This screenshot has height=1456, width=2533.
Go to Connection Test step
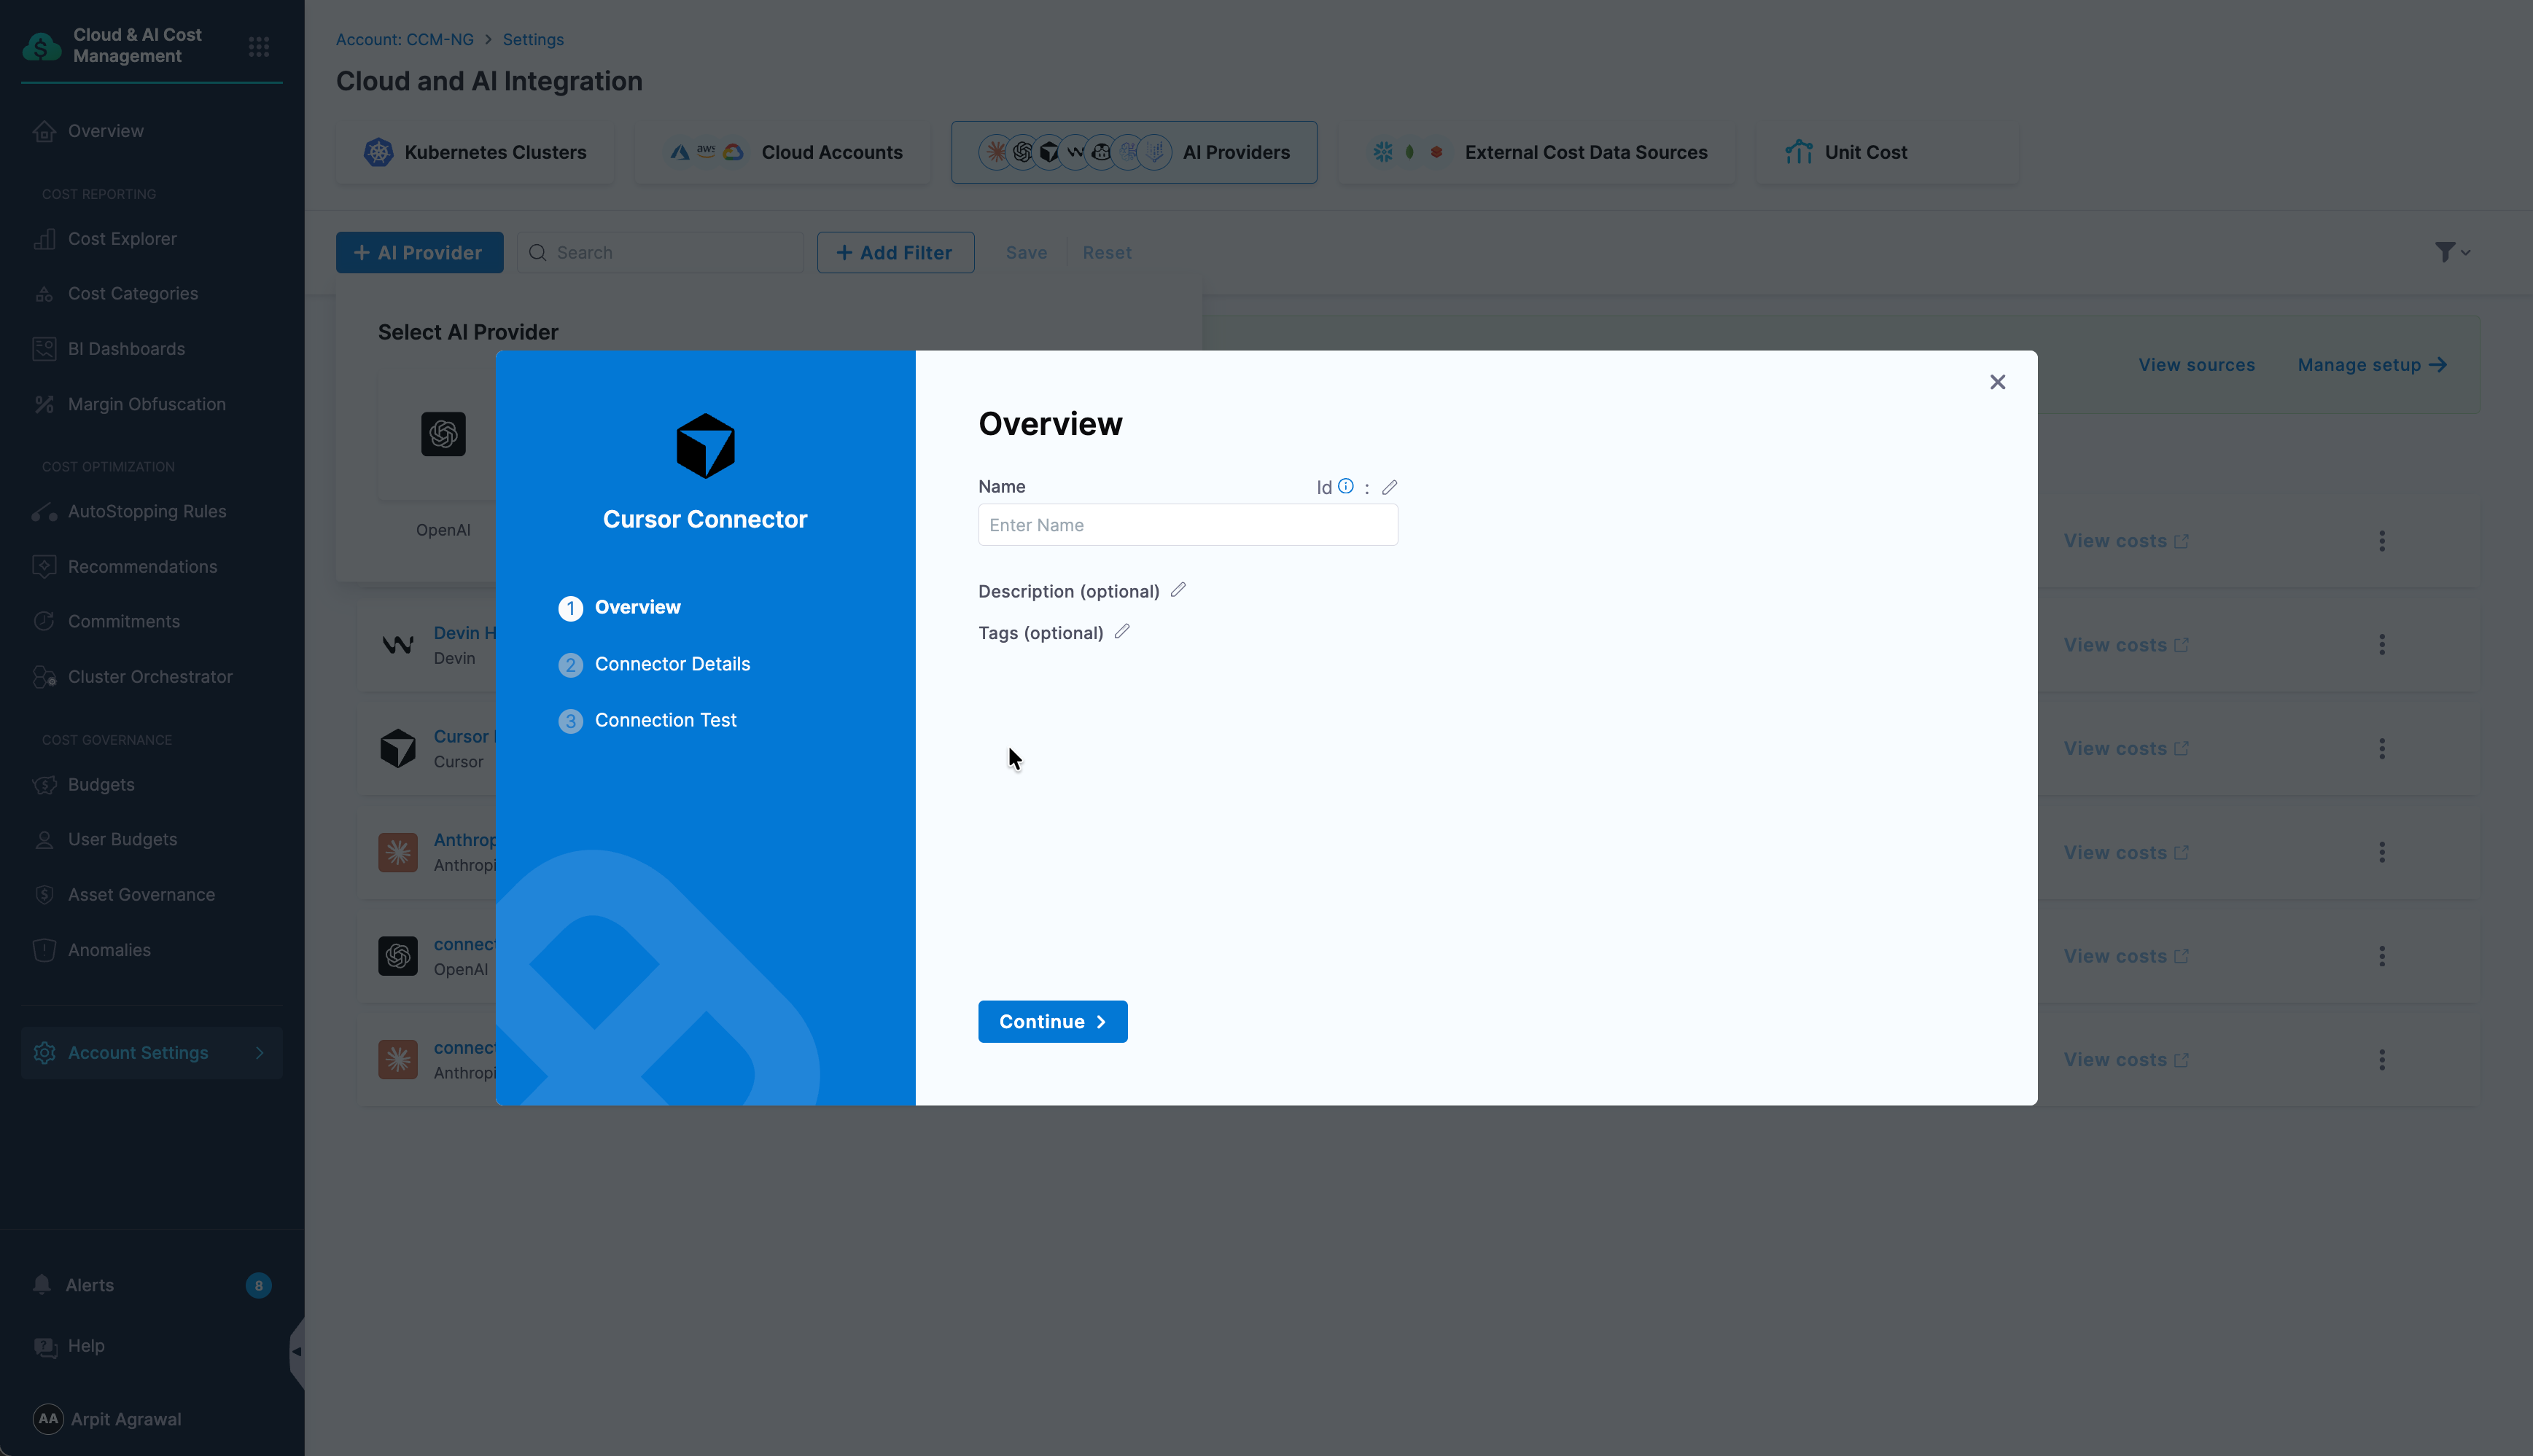(647, 720)
